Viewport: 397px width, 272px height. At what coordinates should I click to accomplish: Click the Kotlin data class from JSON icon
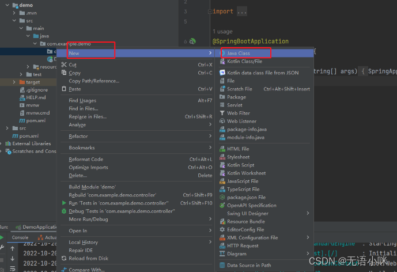click(x=222, y=73)
